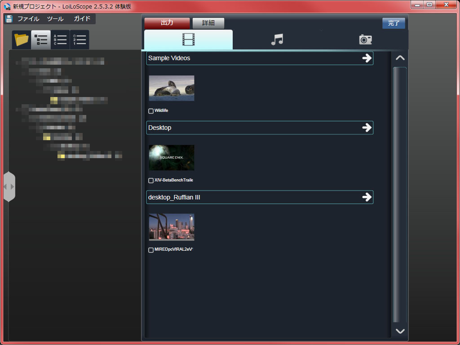Switch to the music note tab
Image resolution: width=460 pixels, height=345 pixels.
click(x=277, y=40)
